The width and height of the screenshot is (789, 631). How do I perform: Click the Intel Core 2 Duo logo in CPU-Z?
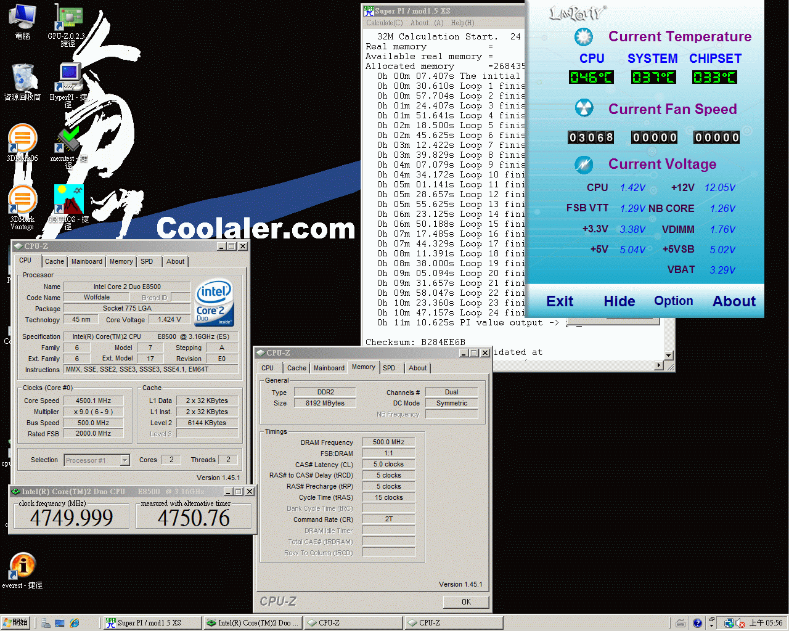tap(214, 303)
